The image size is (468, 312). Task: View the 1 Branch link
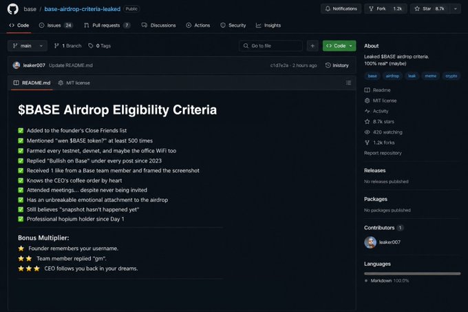(x=67, y=45)
